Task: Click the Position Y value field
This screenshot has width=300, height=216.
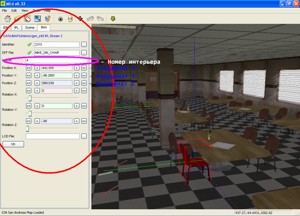Action: pyautogui.click(x=57, y=76)
